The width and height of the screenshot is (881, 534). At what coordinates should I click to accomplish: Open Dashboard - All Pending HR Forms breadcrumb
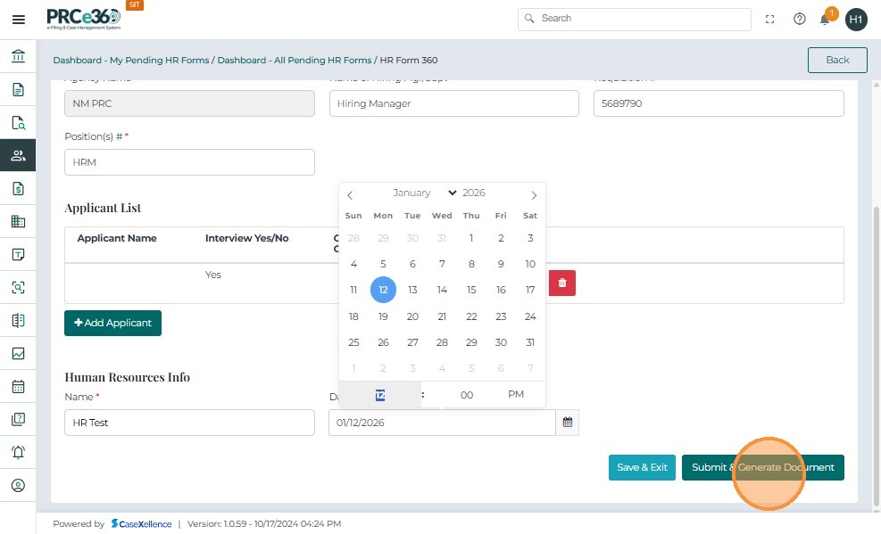coord(295,61)
